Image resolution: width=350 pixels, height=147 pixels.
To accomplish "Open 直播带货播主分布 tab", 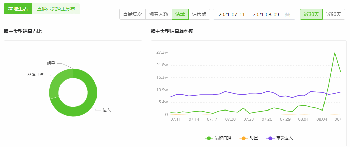I will pos(56,9).
